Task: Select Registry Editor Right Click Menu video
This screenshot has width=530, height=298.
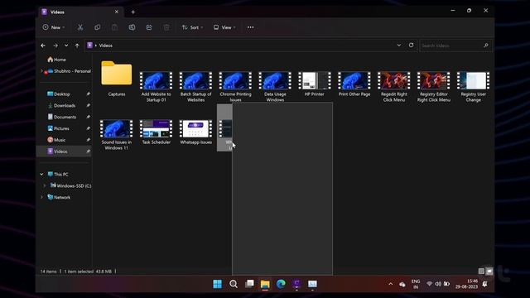Action: pos(433,86)
